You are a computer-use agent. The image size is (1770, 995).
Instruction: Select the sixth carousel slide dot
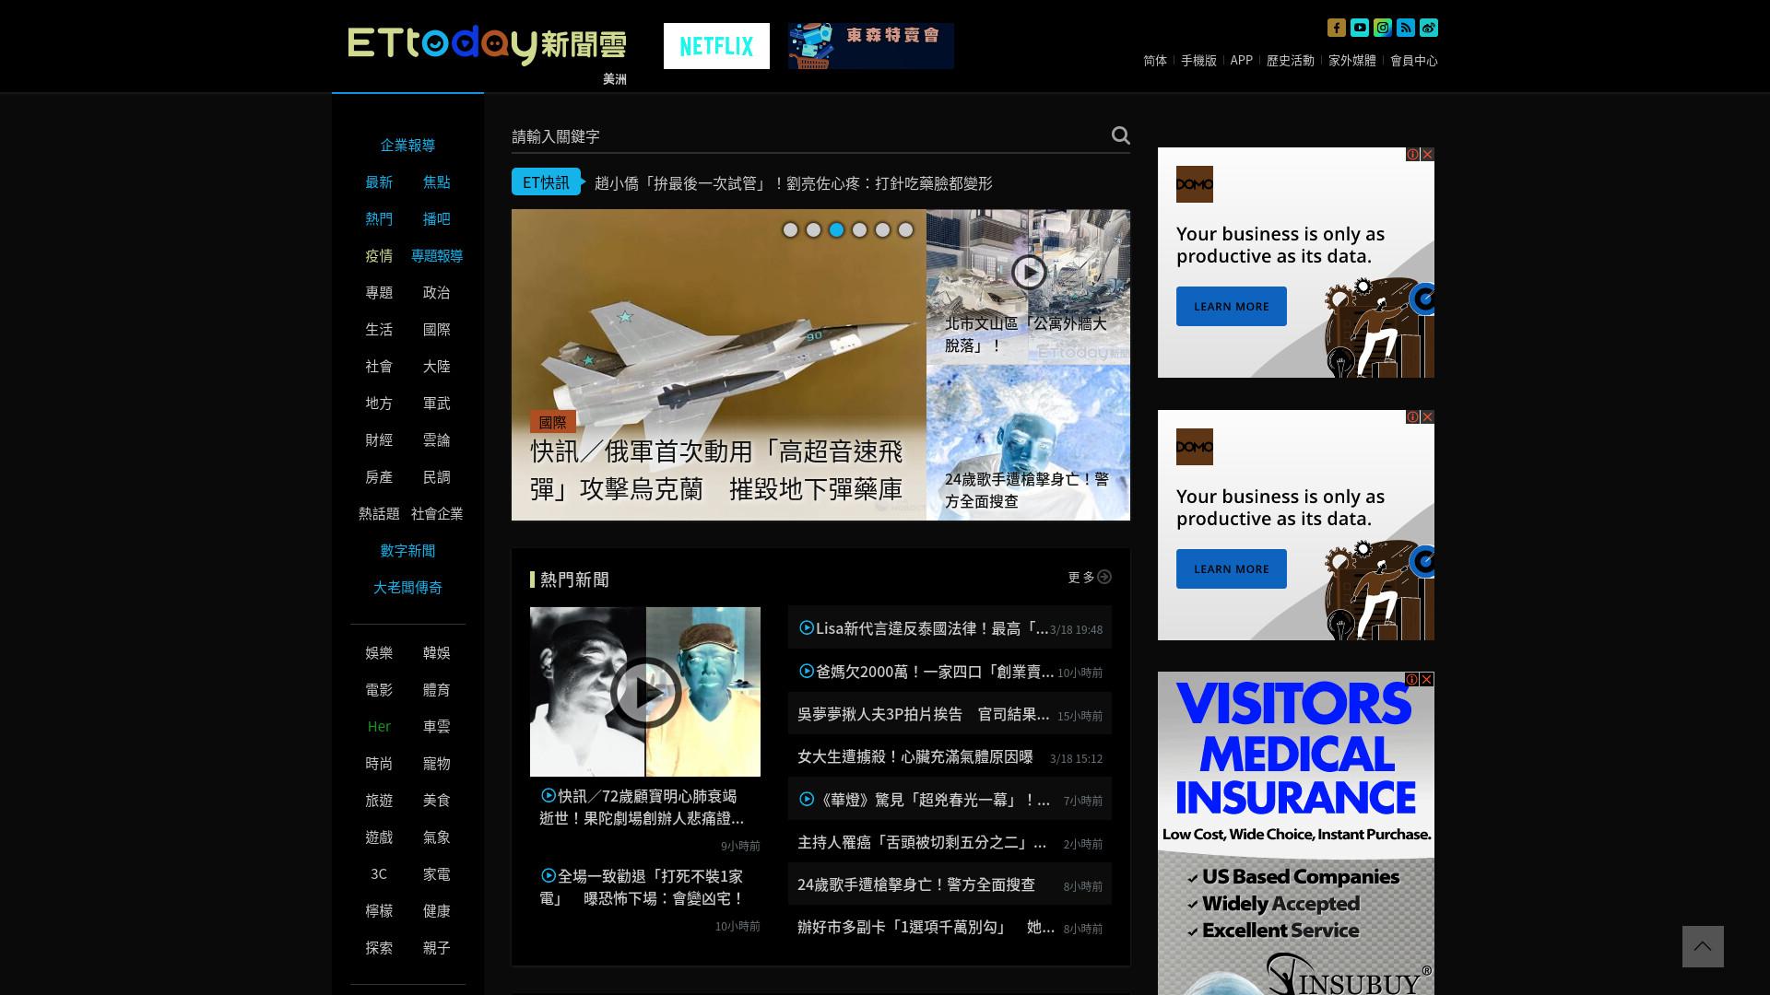click(905, 230)
